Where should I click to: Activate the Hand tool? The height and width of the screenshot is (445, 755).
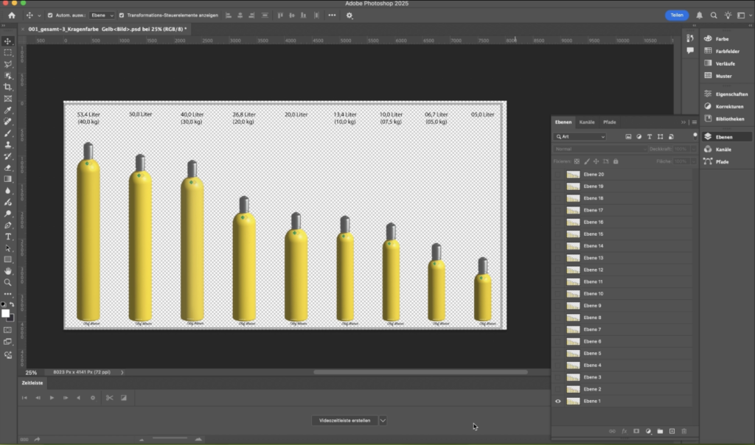(8, 271)
